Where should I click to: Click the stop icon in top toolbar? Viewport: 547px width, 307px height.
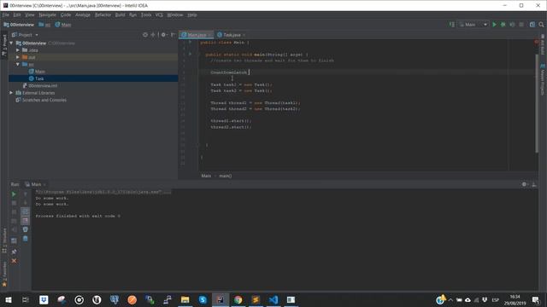[x=521, y=25]
